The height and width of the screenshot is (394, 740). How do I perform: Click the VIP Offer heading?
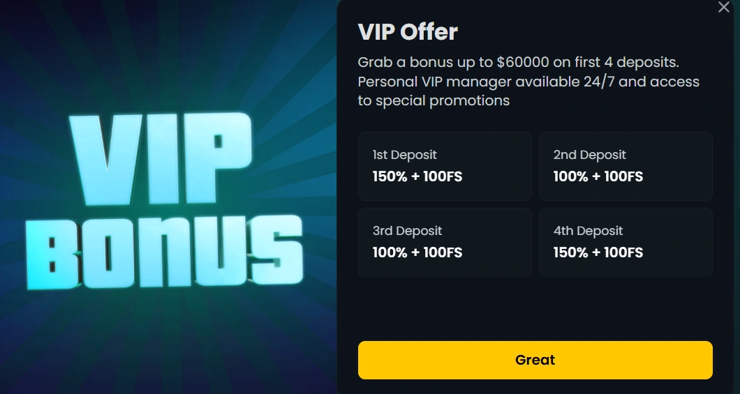tap(408, 31)
